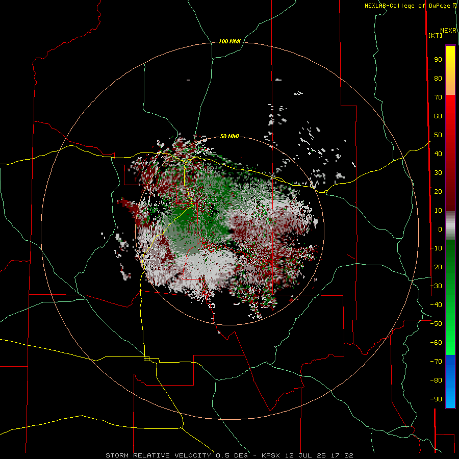Select the "90" value on the velocity scale

(x=438, y=60)
